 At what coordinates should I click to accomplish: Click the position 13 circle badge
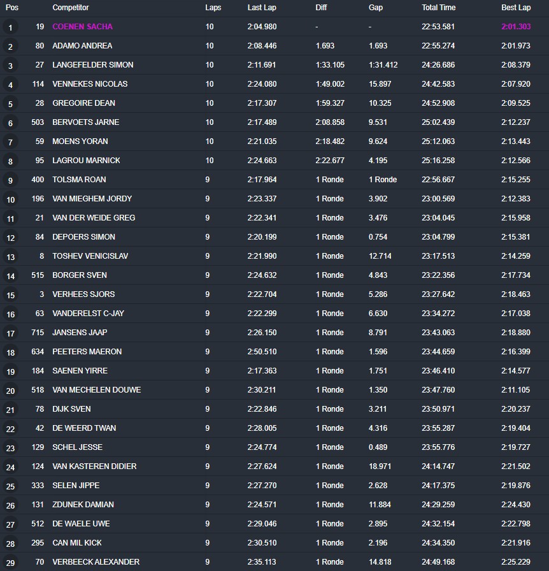click(10, 257)
